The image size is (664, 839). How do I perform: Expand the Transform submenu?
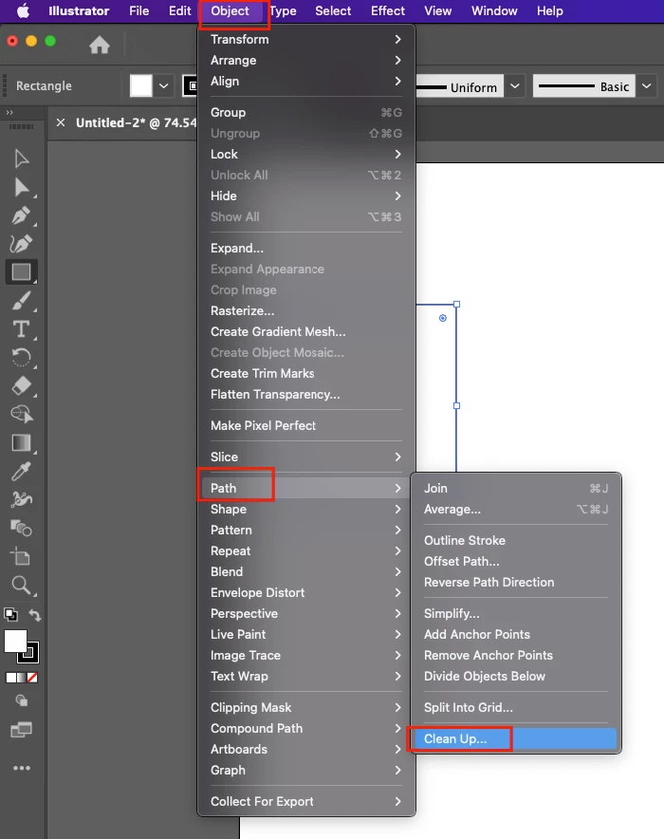305,39
